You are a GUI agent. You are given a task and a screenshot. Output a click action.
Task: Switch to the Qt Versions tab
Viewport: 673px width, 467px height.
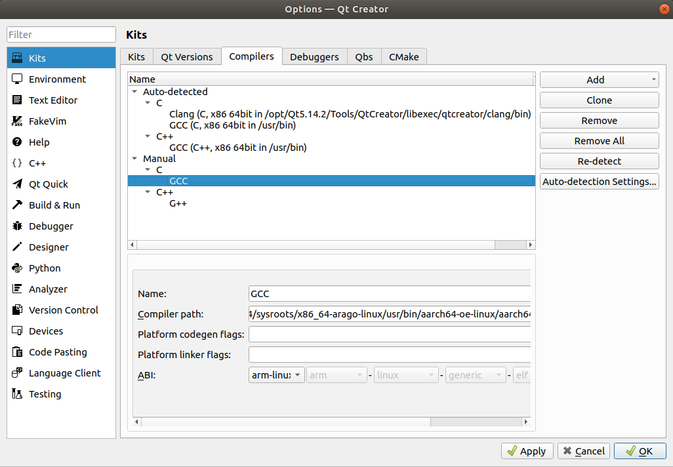point(187,57)
